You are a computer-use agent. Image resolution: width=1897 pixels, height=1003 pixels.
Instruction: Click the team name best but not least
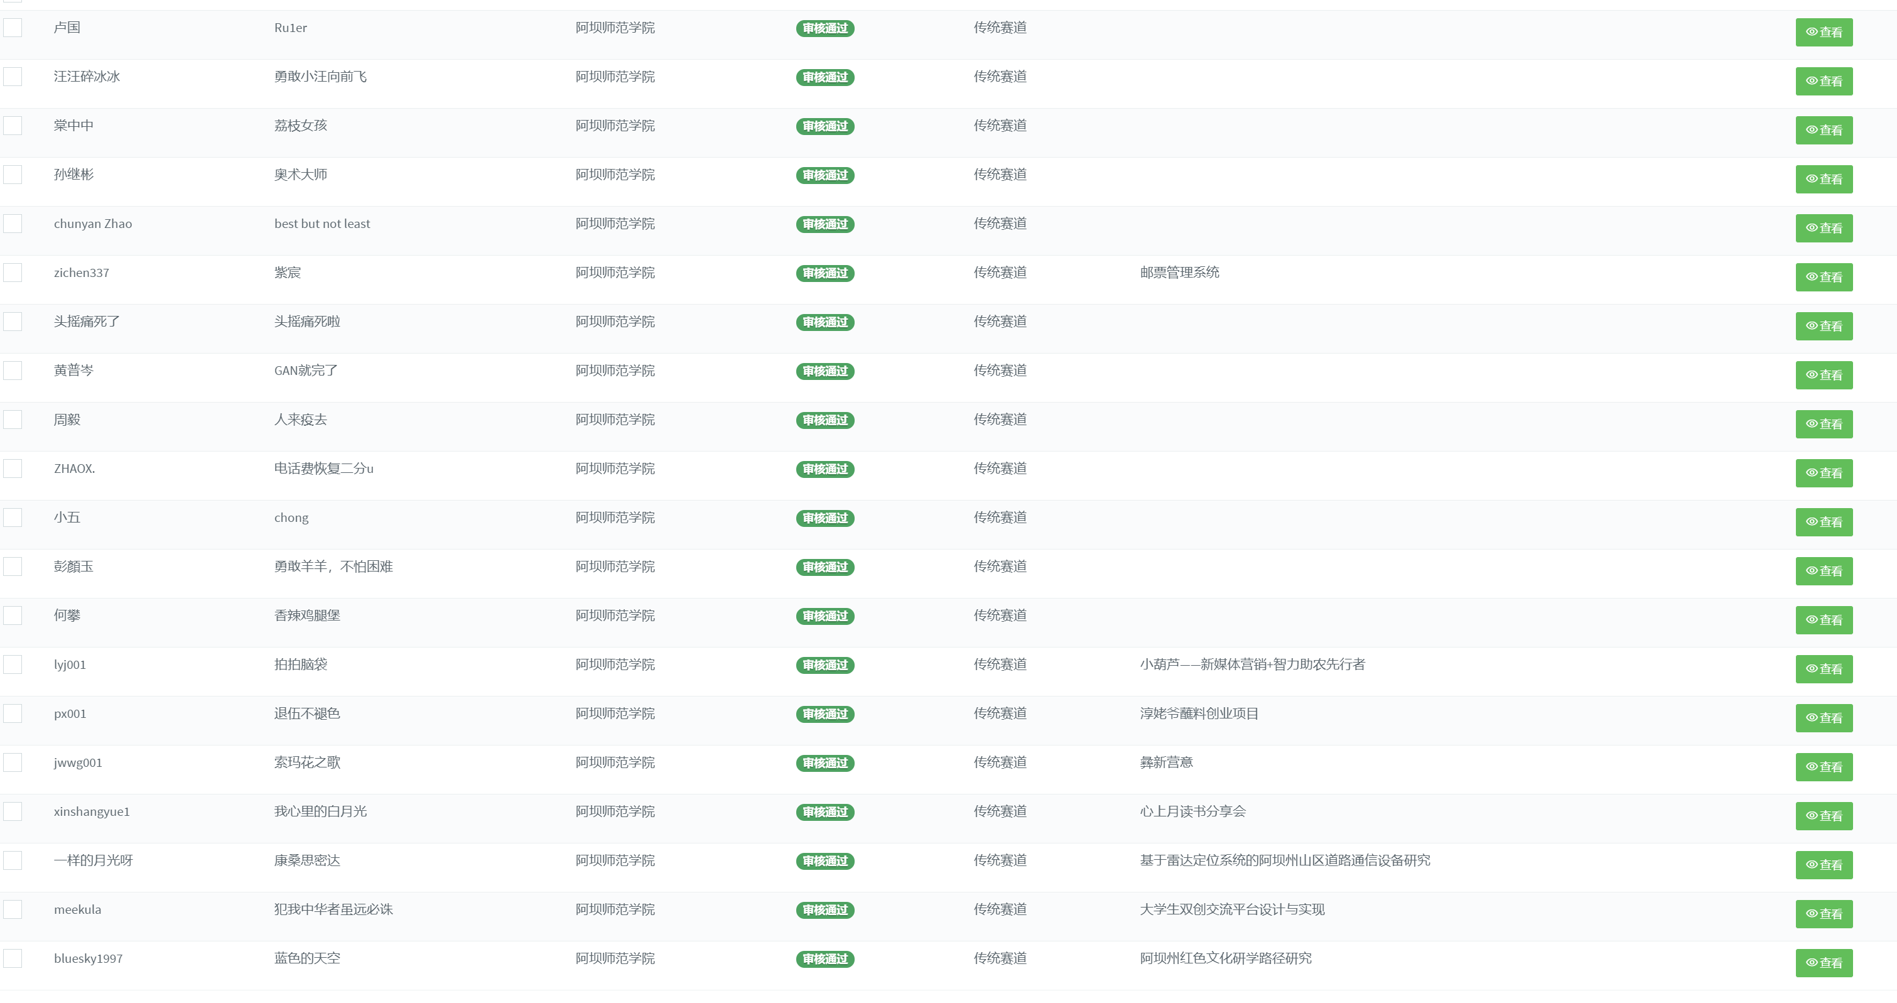point(322,224)
